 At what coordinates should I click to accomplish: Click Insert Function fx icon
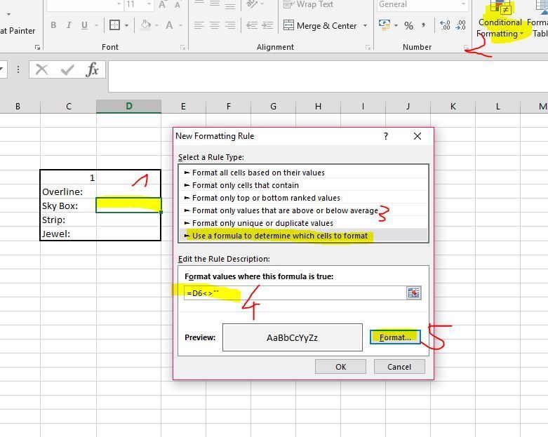pyautogui.click(x=92, y=69)
